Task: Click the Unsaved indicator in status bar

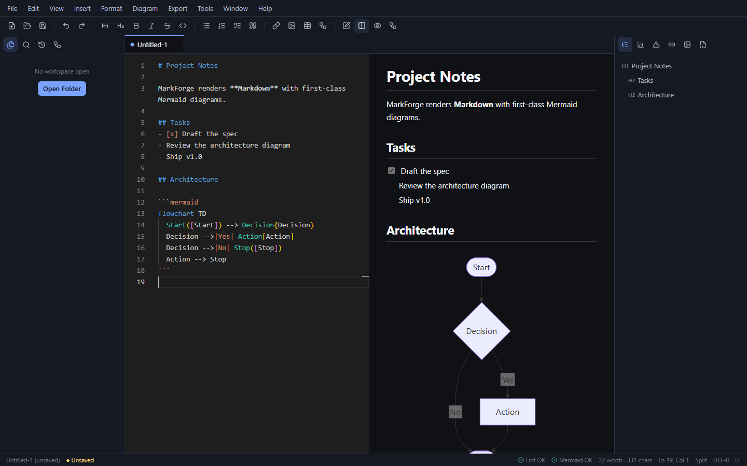Action: 80,460
